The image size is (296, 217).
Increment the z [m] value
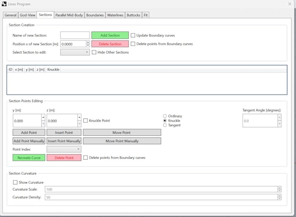coord(79,117)
